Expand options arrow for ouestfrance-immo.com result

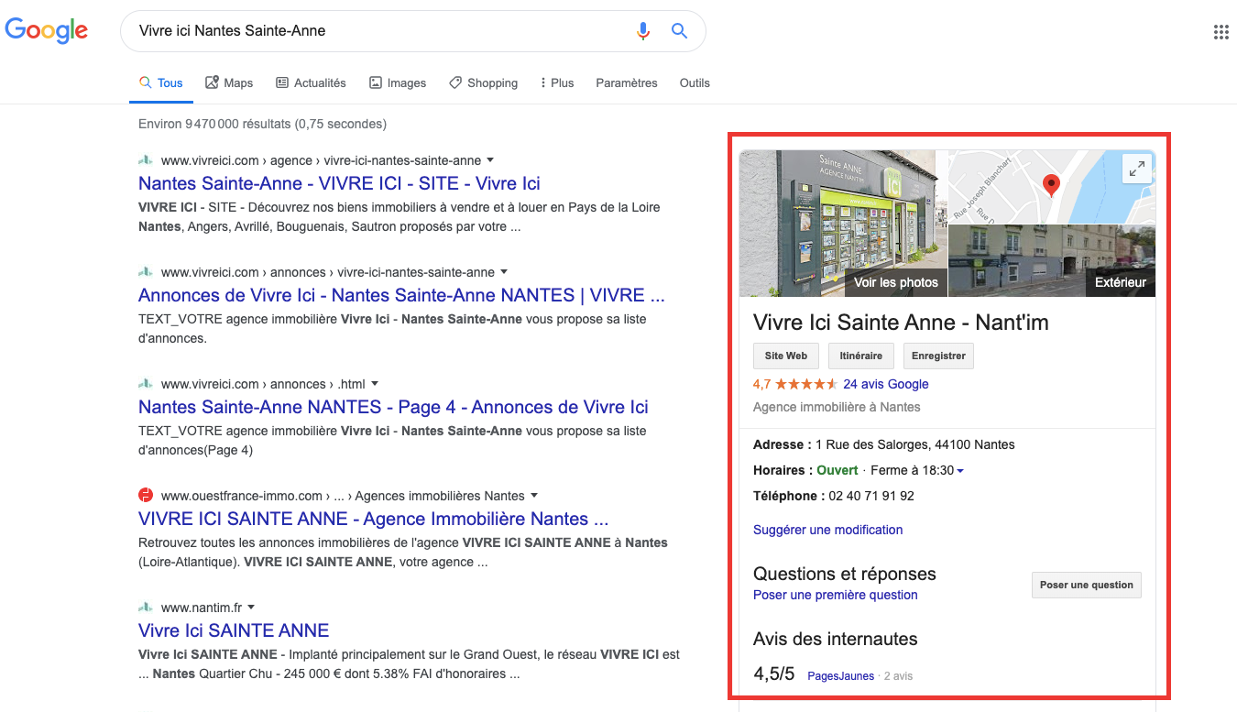coord(534,495)
